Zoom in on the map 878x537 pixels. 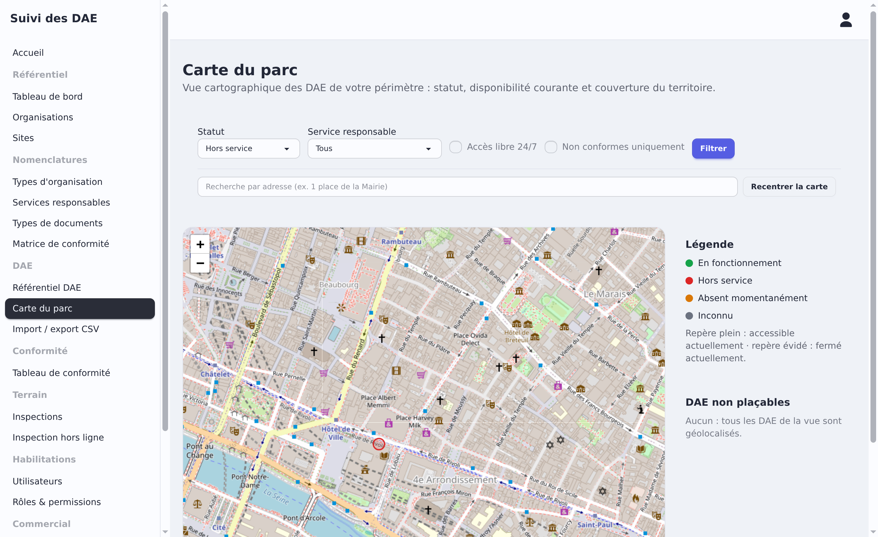[x=200, y=244]
